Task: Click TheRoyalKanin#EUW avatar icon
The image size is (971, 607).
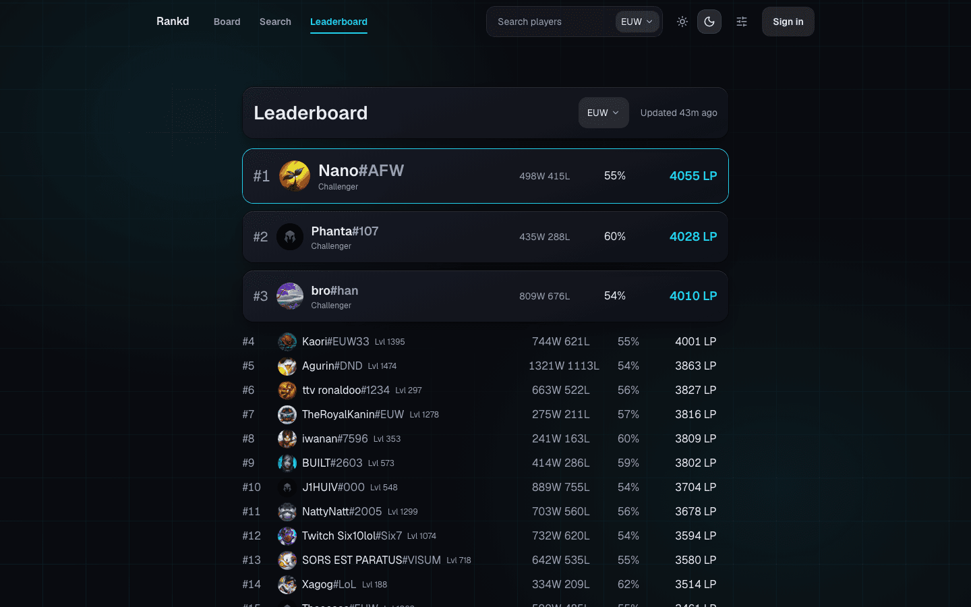Action: [287, 415]
